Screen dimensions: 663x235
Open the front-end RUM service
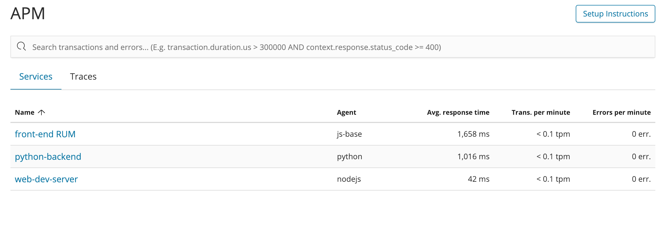(45, 134)
